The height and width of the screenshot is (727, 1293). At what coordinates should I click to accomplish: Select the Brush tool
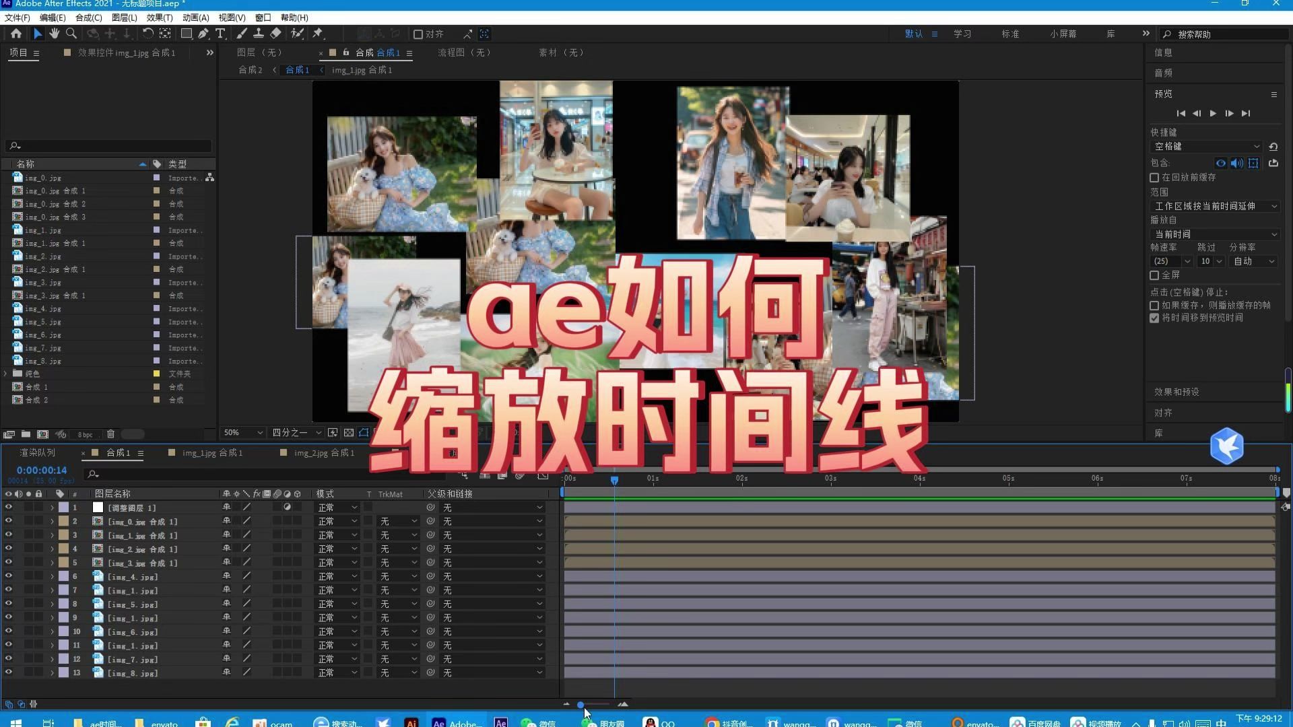point(242,34)
